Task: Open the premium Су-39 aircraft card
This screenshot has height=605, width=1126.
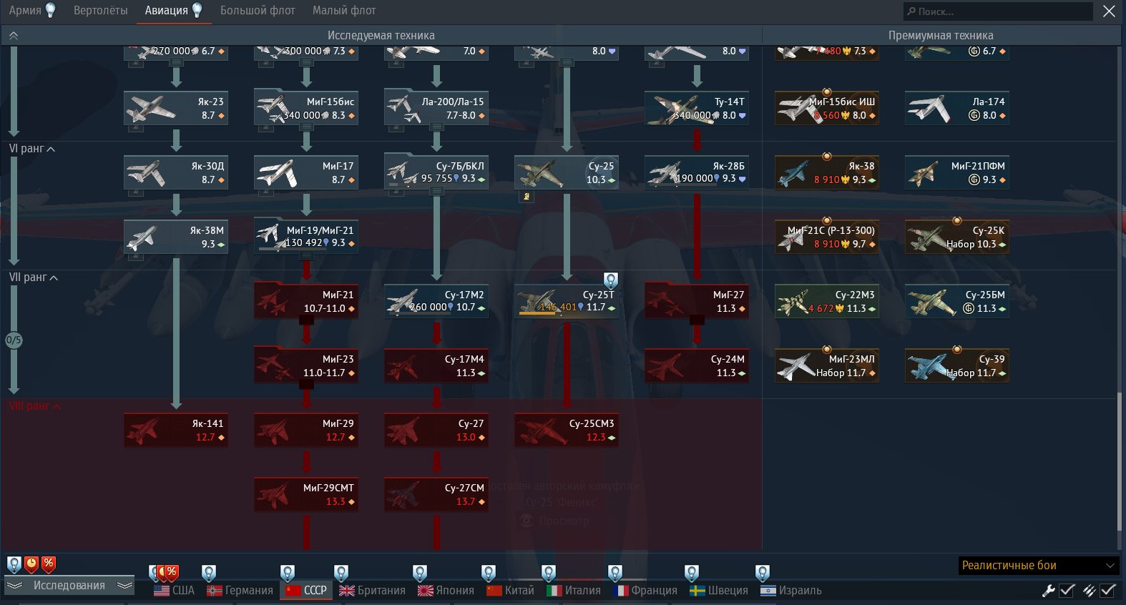Action: point(957,366)
